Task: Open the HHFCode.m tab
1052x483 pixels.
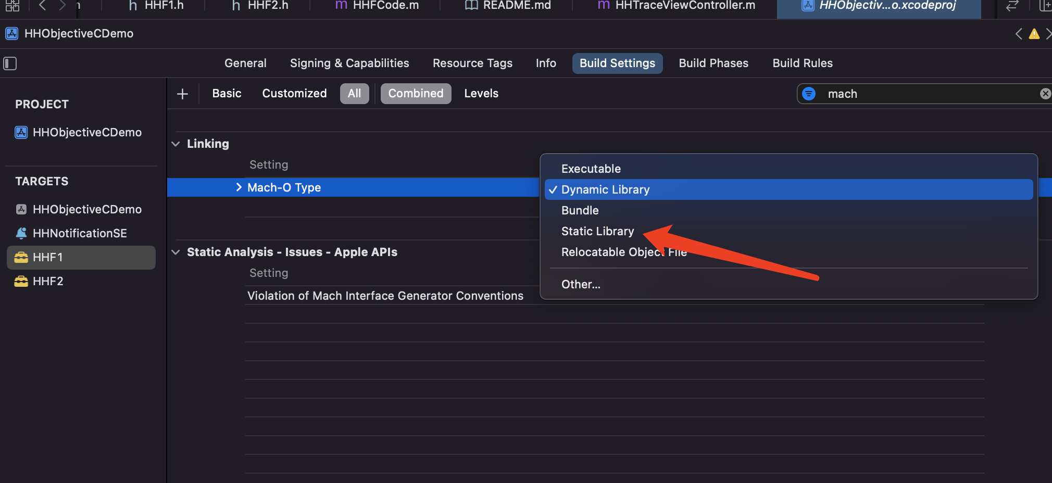Action: pyautogui.click(x=377, y=6)
